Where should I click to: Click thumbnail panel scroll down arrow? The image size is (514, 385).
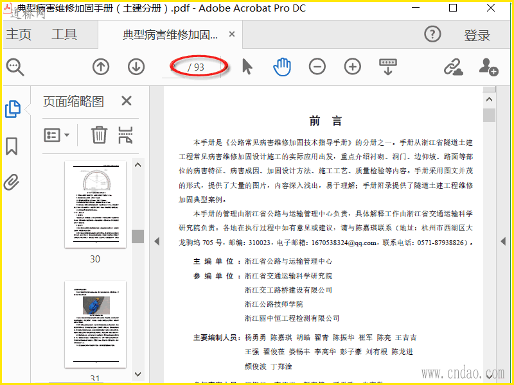tap(138, 374)
